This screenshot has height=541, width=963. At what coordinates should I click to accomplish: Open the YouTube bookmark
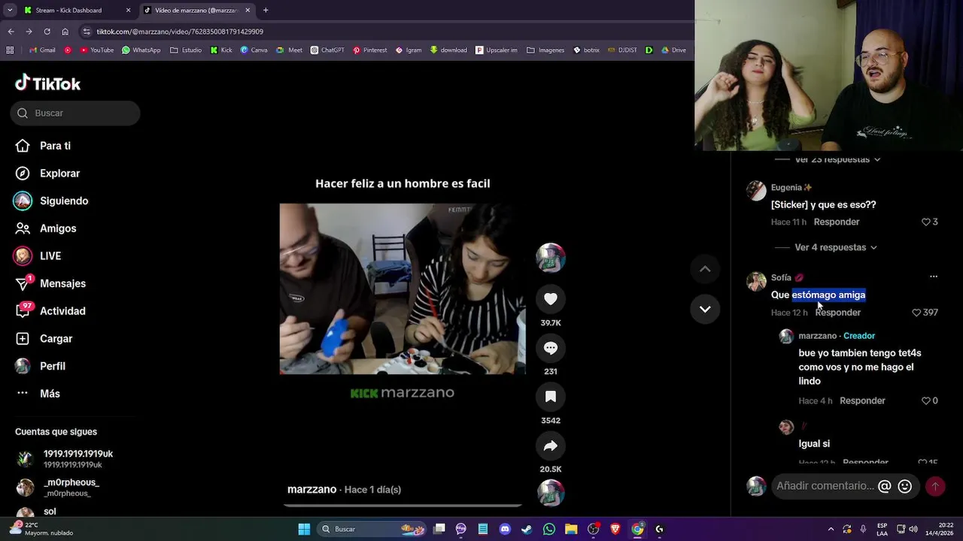click(96, 50)
